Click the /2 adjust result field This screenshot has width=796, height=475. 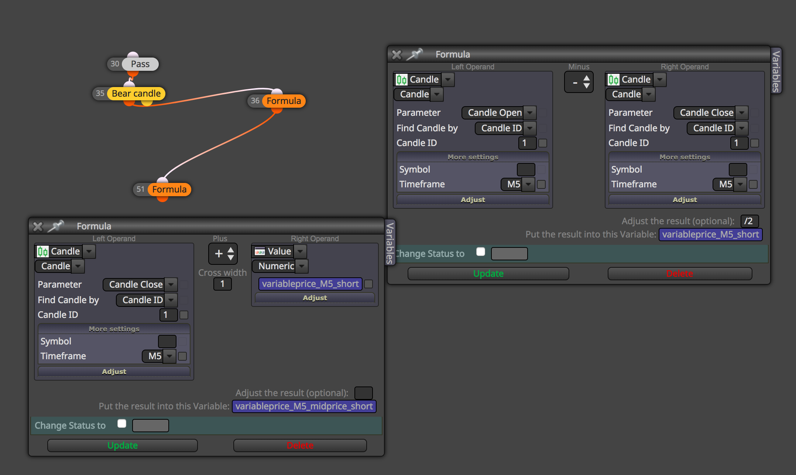click(x=749, y=221)
